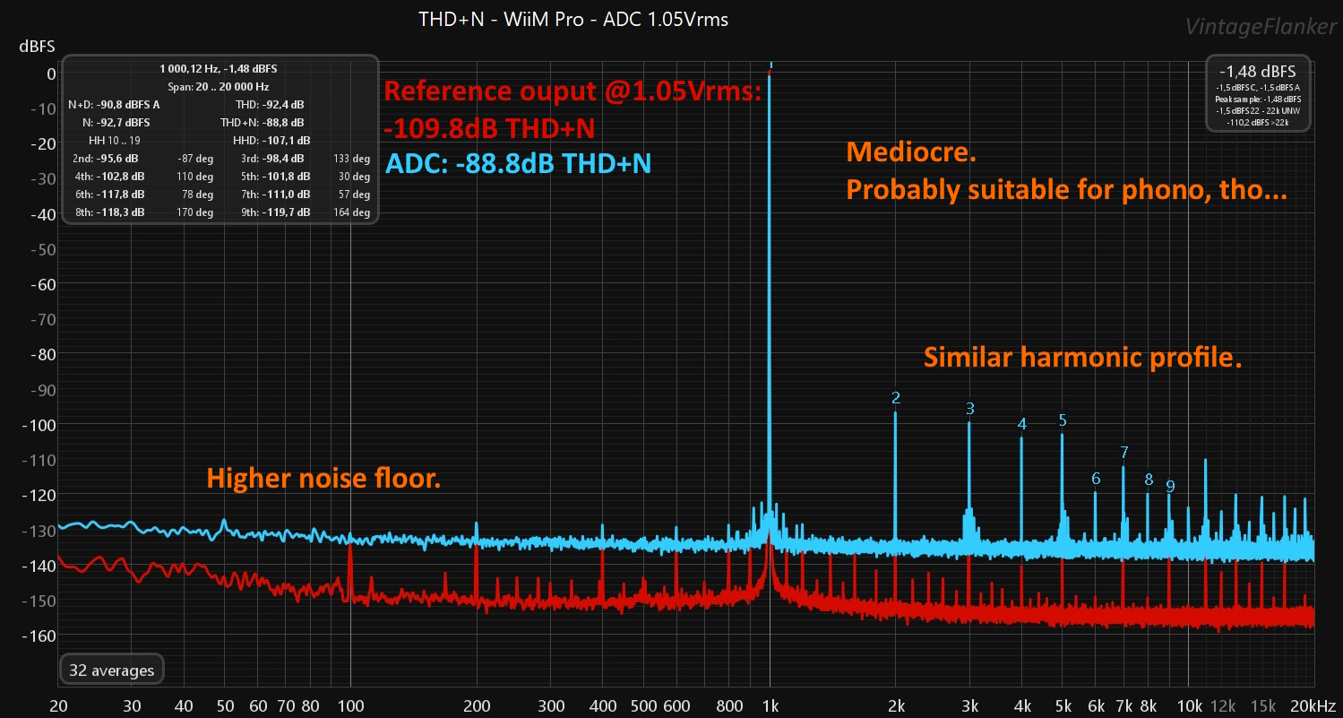Click the 20kHz frequency axis label
Screen dimensions: 1343x718
1312,705
